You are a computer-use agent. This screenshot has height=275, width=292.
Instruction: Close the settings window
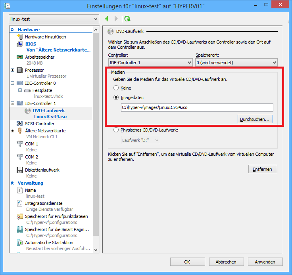(x=280, y=5)
